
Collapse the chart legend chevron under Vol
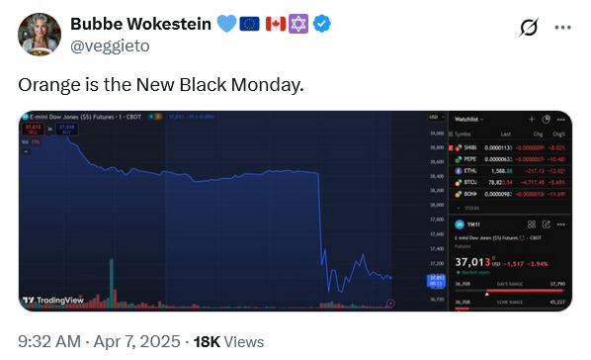pyautogui.click(x=26, y=151)
